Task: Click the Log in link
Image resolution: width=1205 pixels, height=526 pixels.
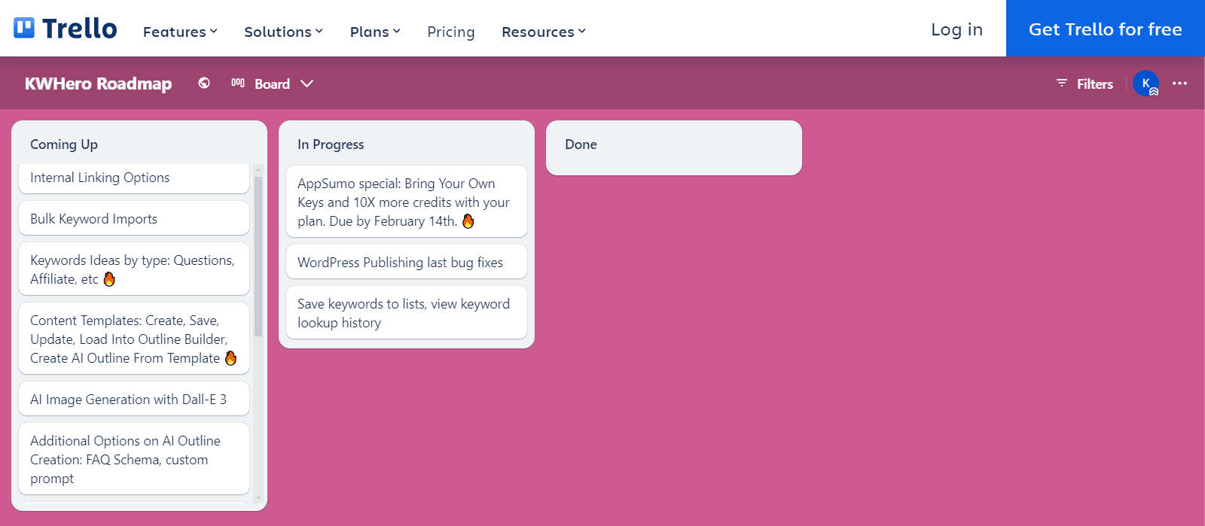Action: (956, 29)
